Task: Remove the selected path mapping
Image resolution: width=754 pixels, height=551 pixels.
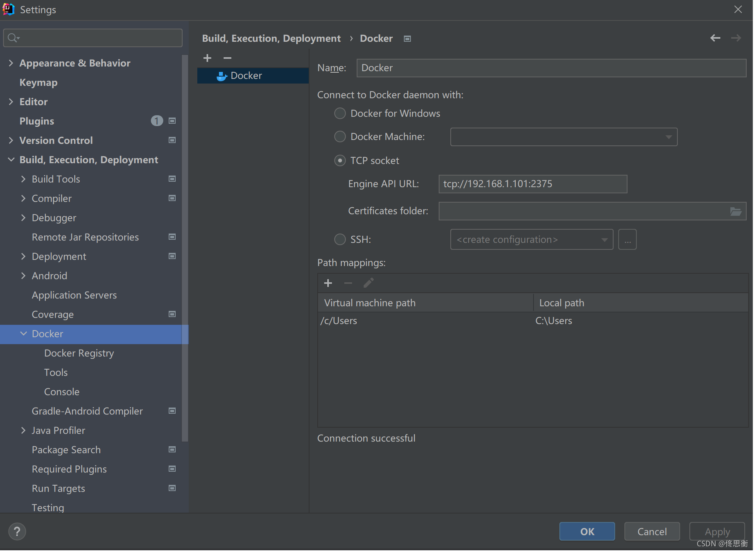Action: 348,283
